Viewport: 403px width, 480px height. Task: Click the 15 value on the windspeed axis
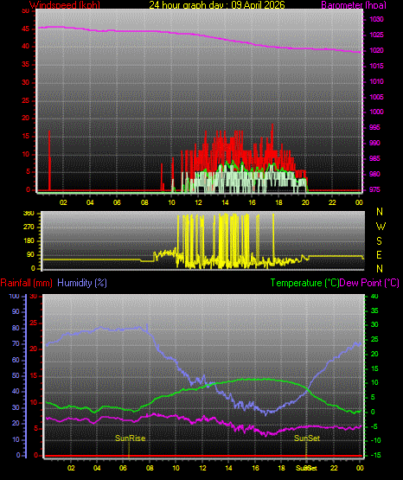26,137
